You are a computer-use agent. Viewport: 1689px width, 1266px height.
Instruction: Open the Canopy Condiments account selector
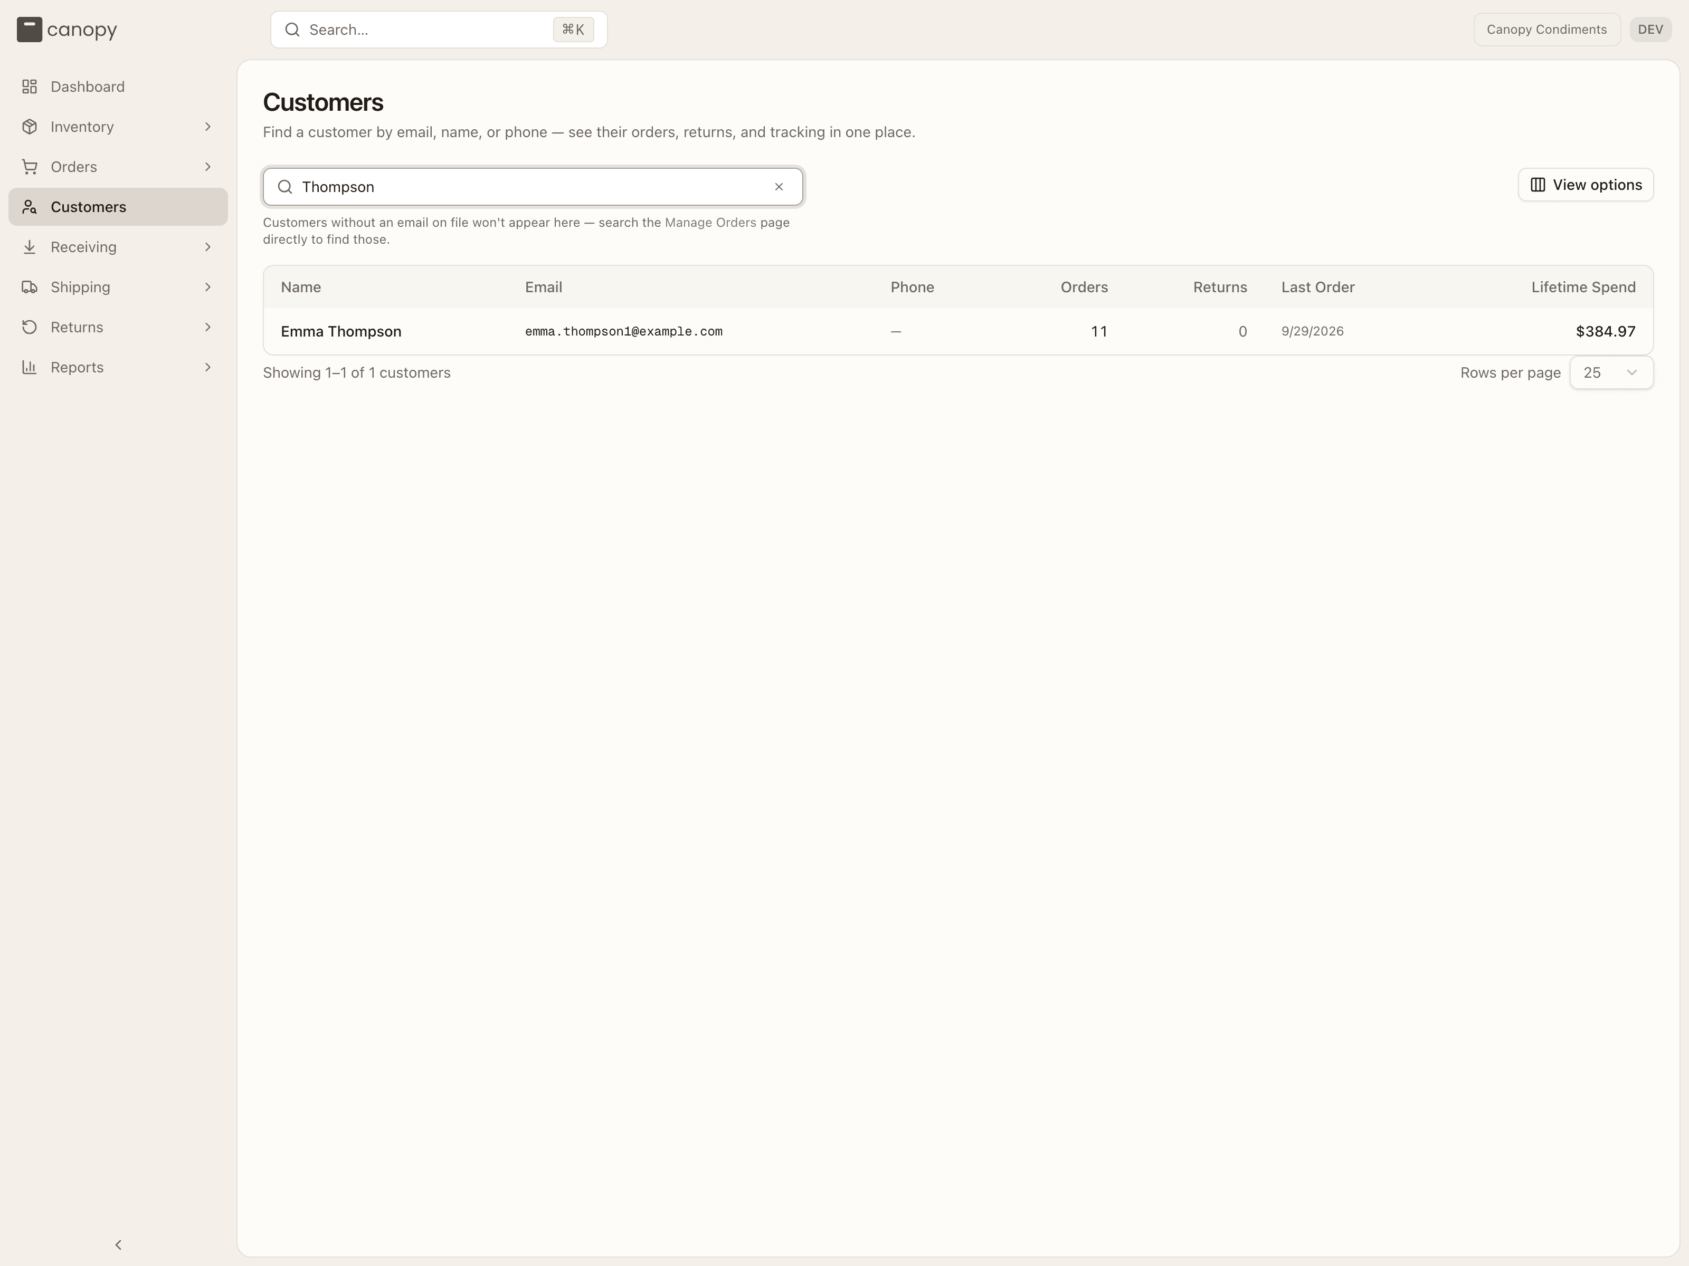click(1546, 30)
